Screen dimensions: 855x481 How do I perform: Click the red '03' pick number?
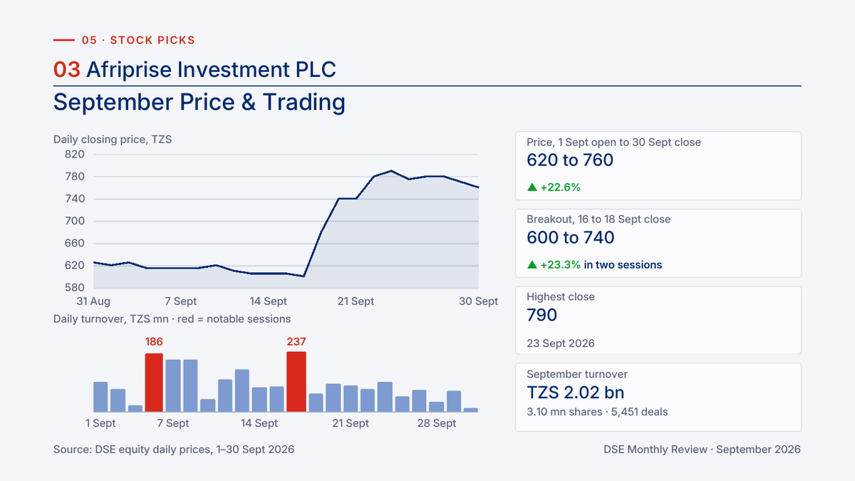[x=67, y=69]
